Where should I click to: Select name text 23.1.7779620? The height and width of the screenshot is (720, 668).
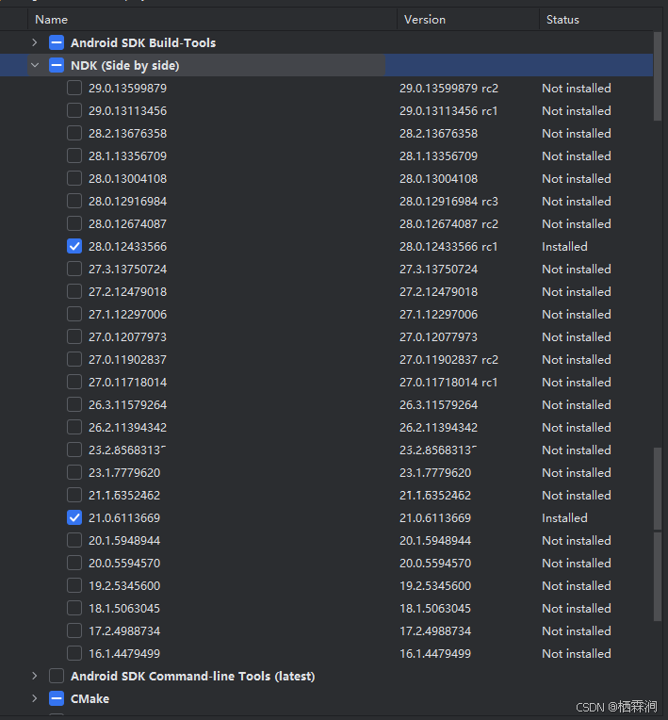pyautogui.click(x=124, y=472)
